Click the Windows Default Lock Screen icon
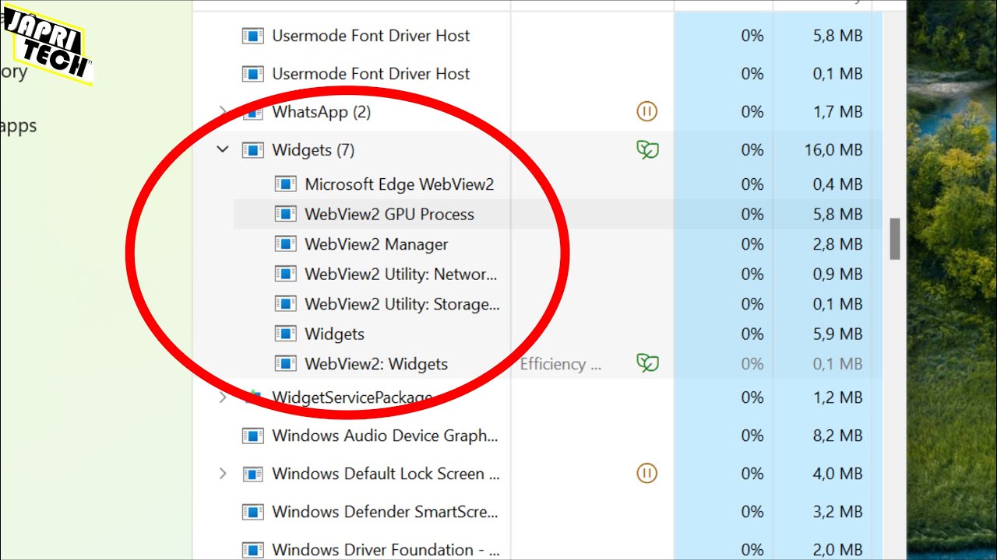This screenshot has width=997, height=560. click(252, 474)
